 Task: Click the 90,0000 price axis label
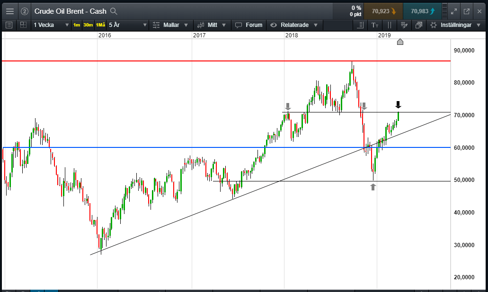(x=464, y=51)
